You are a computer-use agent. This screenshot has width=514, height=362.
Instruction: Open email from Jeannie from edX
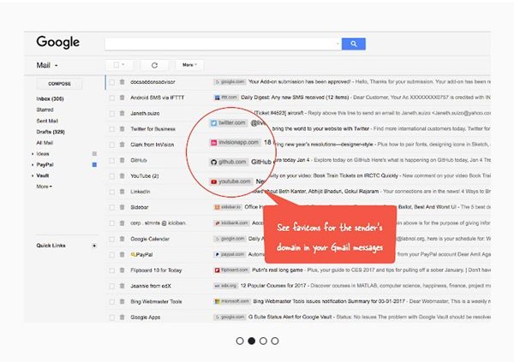298,286
